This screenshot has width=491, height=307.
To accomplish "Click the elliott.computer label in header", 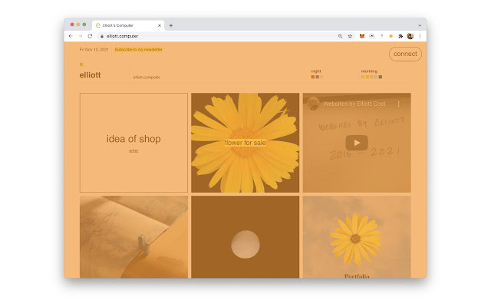I will point(147,77).
